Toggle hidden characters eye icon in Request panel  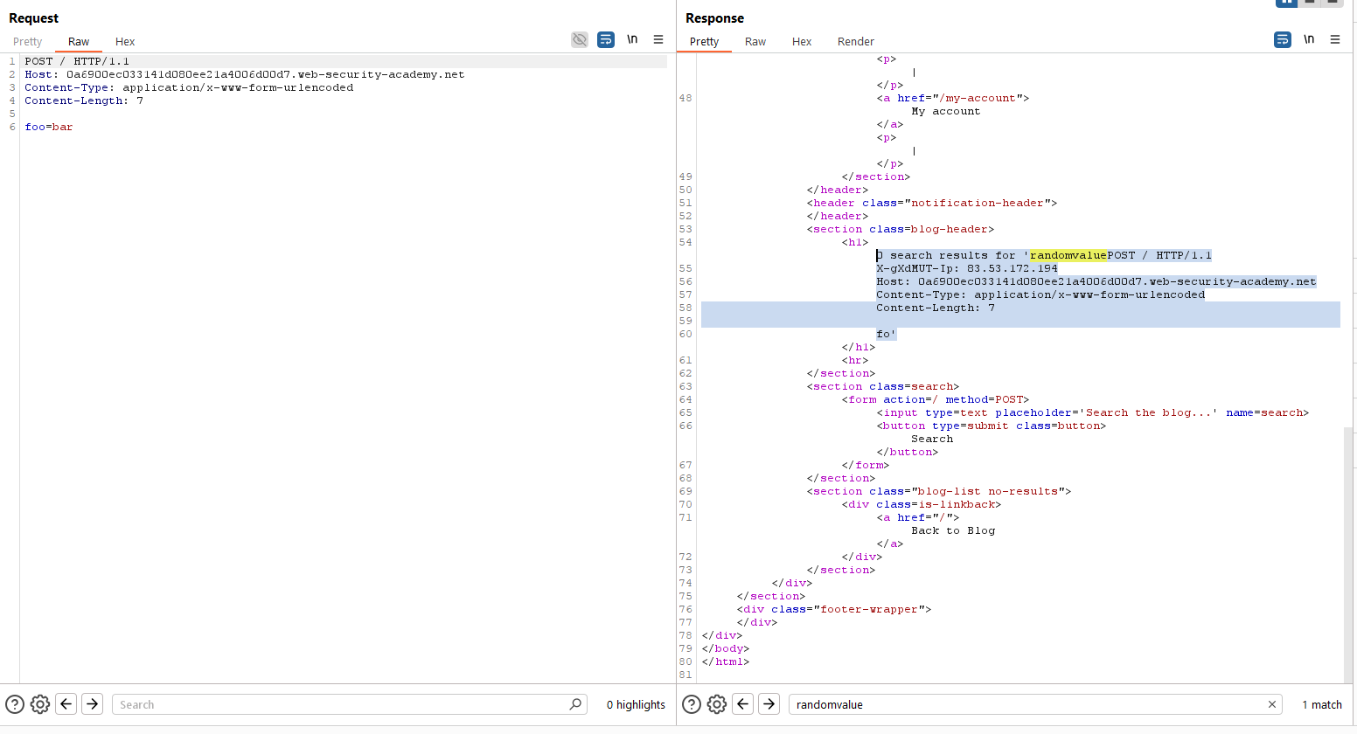pyautogui.click(x=580, y=39)
